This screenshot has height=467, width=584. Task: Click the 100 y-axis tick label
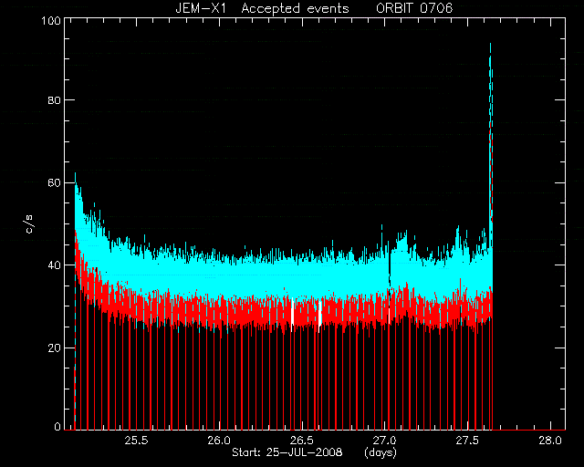tap(51, 20)
